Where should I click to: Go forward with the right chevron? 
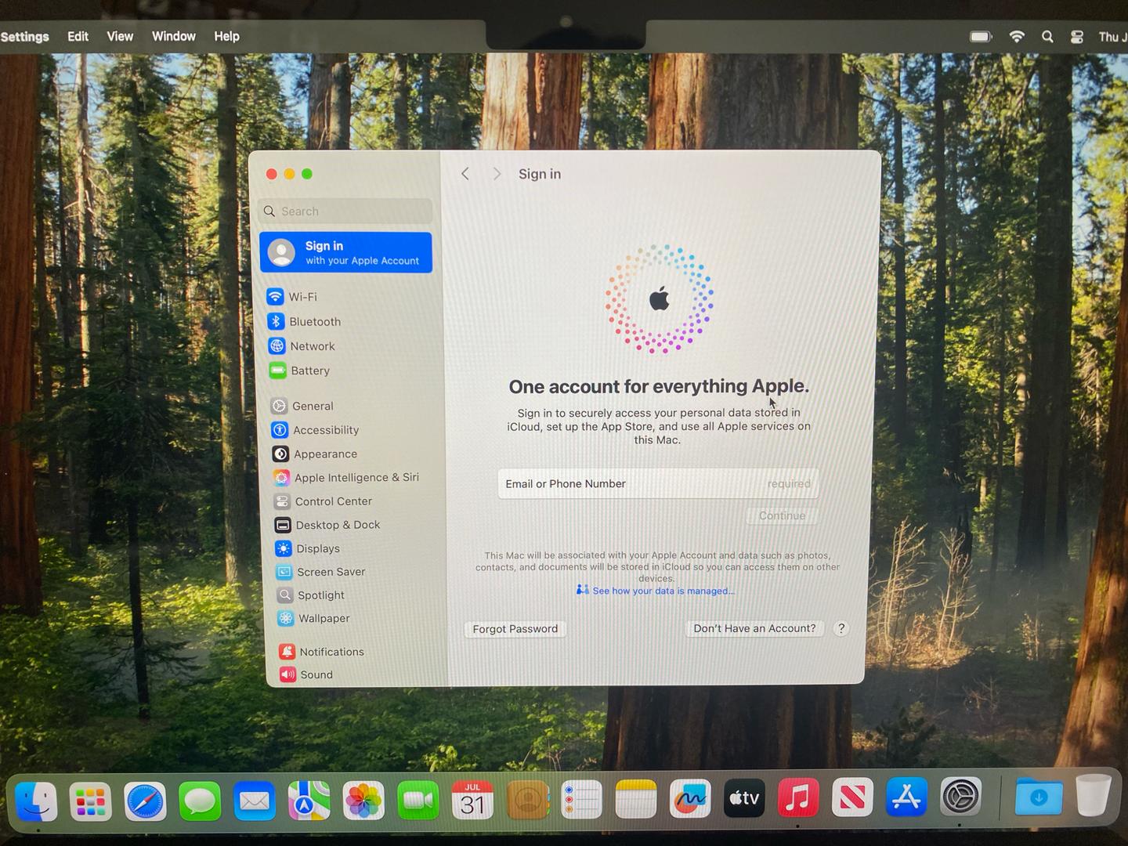(x=497, y=174)
